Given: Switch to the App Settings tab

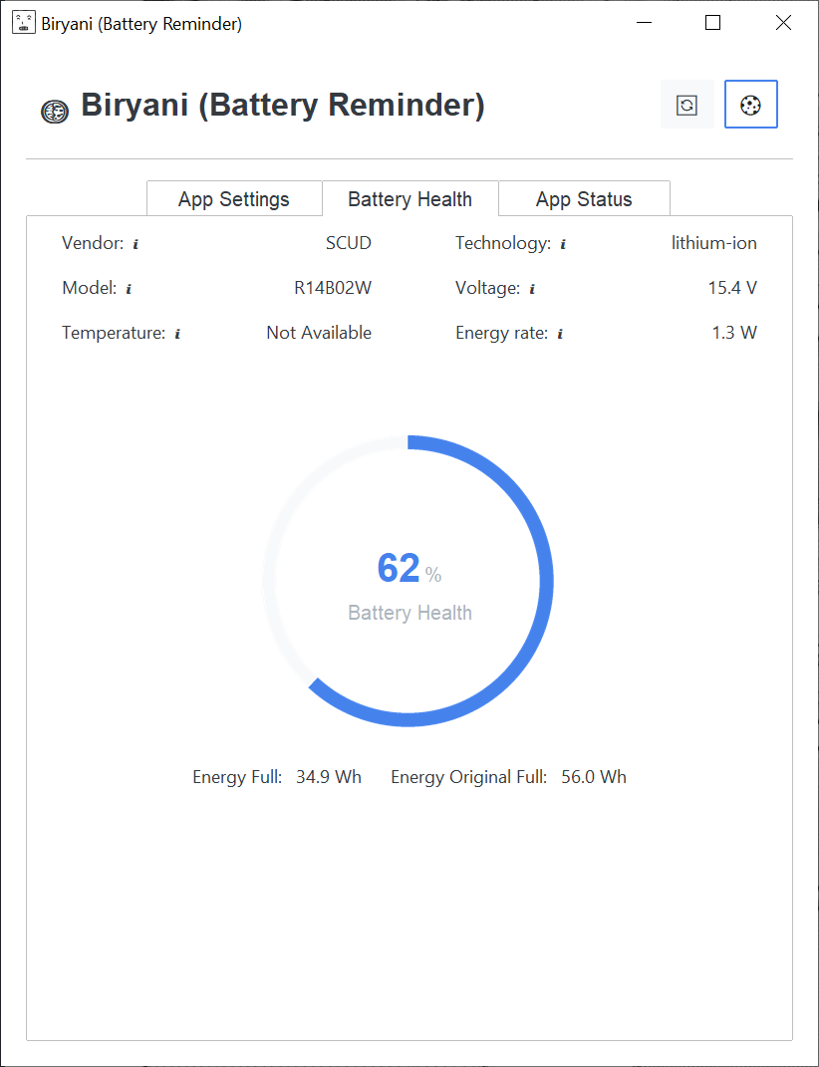Looking at the screenshot, I should tap(234, 198).
